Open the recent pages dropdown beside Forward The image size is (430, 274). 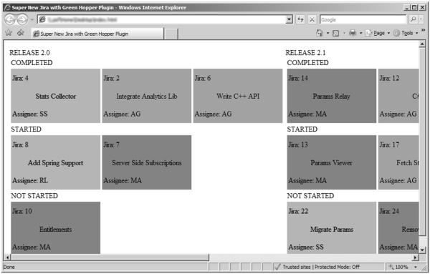[32, 20]
